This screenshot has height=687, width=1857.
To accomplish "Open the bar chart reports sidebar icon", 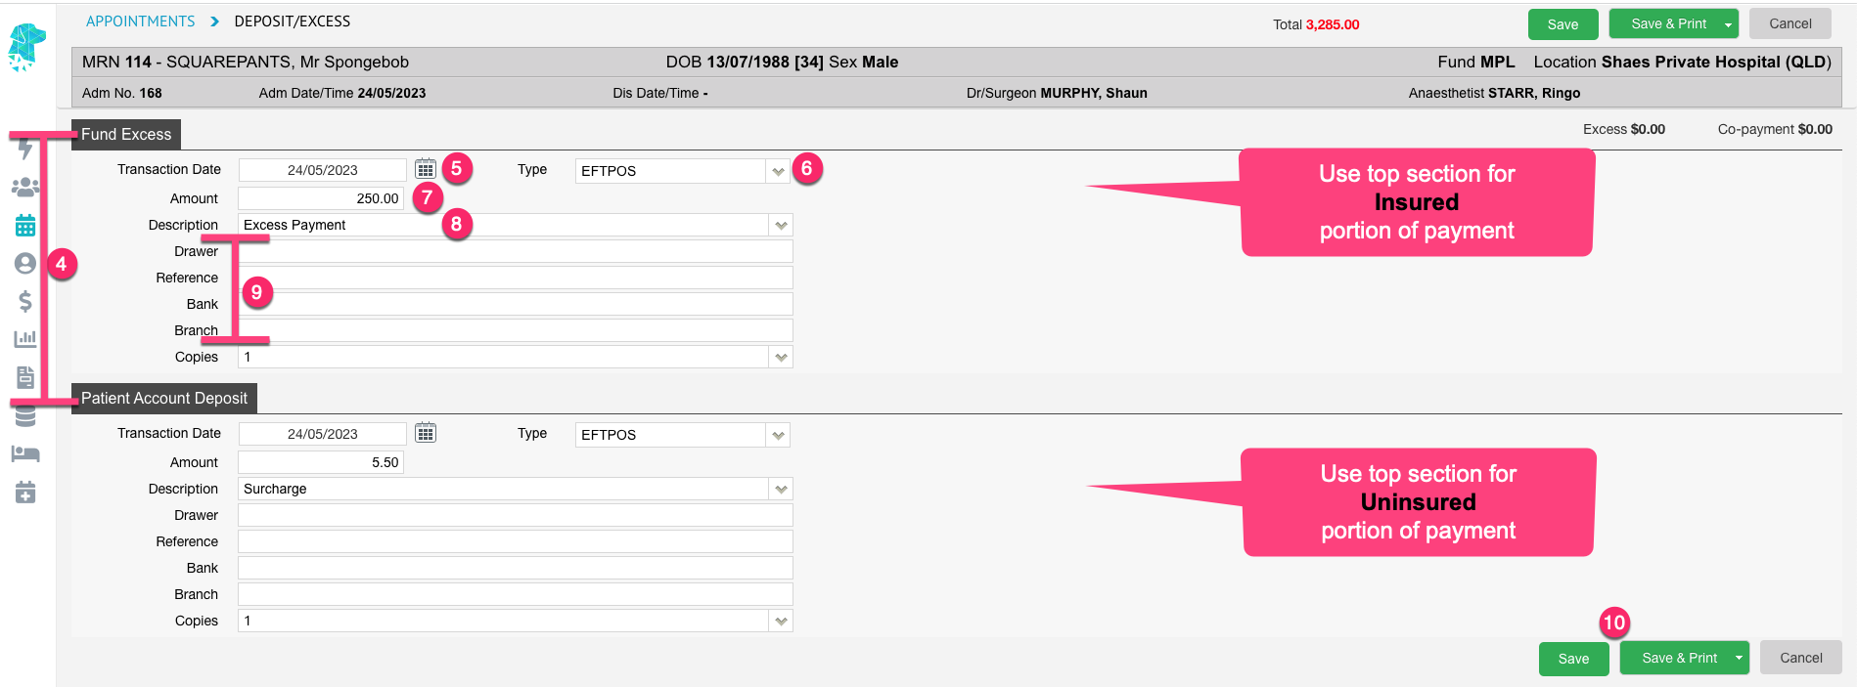I will pyautogui.click(x=25, y=339).
